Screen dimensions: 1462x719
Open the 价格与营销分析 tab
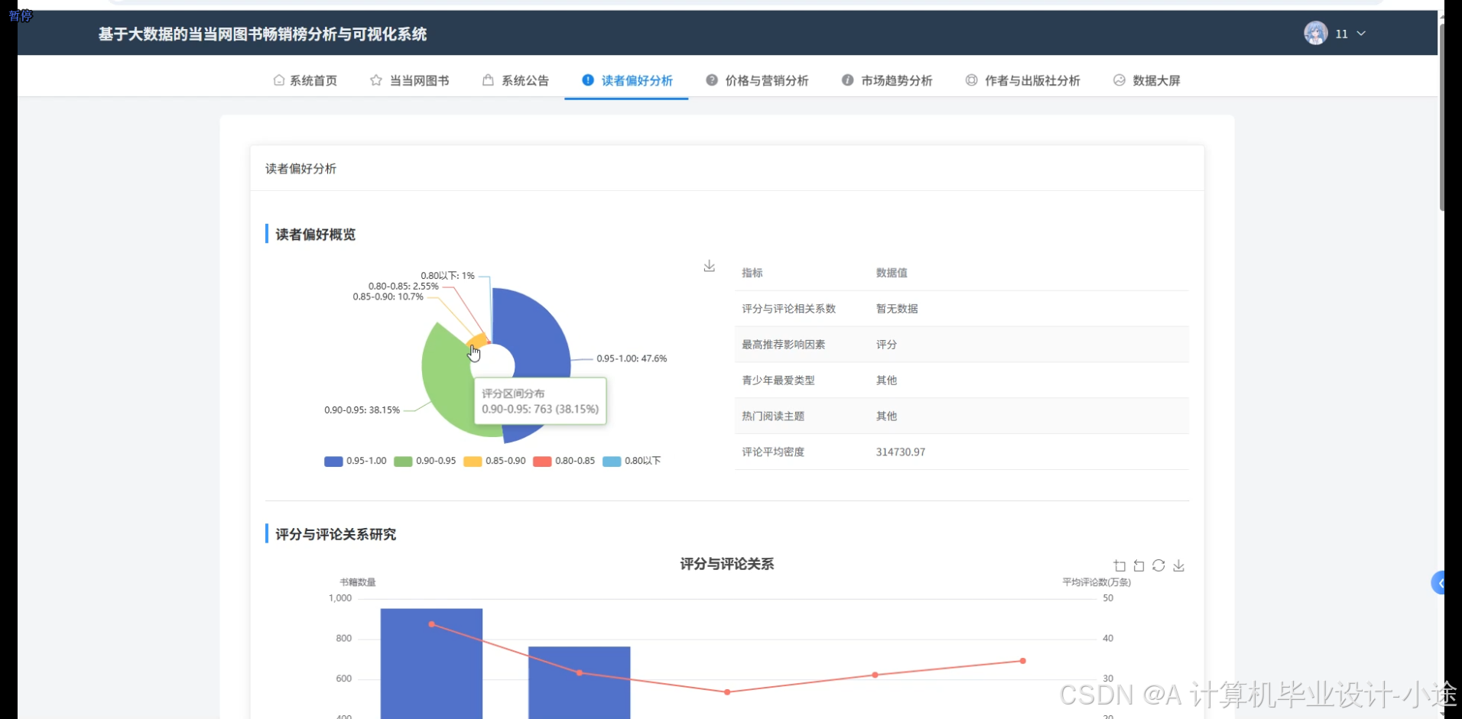757,80
